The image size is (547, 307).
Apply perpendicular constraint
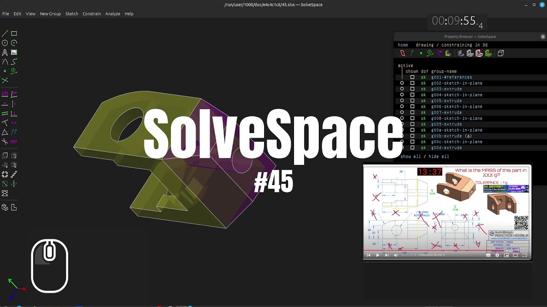(x=14, y=113)
